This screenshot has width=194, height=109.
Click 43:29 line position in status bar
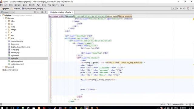[x=163, y=104]
